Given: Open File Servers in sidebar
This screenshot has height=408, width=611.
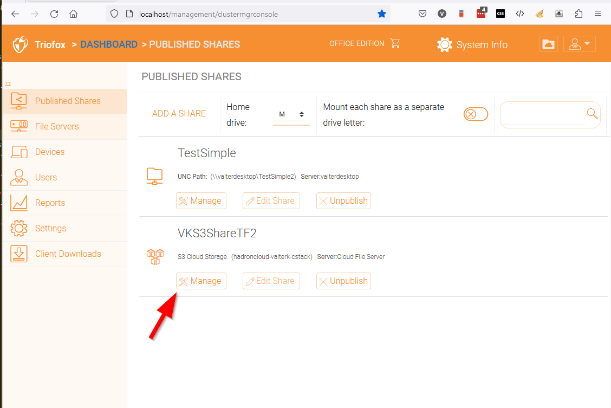Looking at the screenshot, I should (64, 127).
